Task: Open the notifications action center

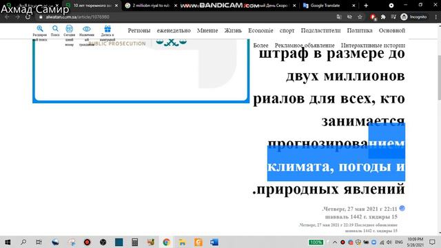Action: [433, 242]
